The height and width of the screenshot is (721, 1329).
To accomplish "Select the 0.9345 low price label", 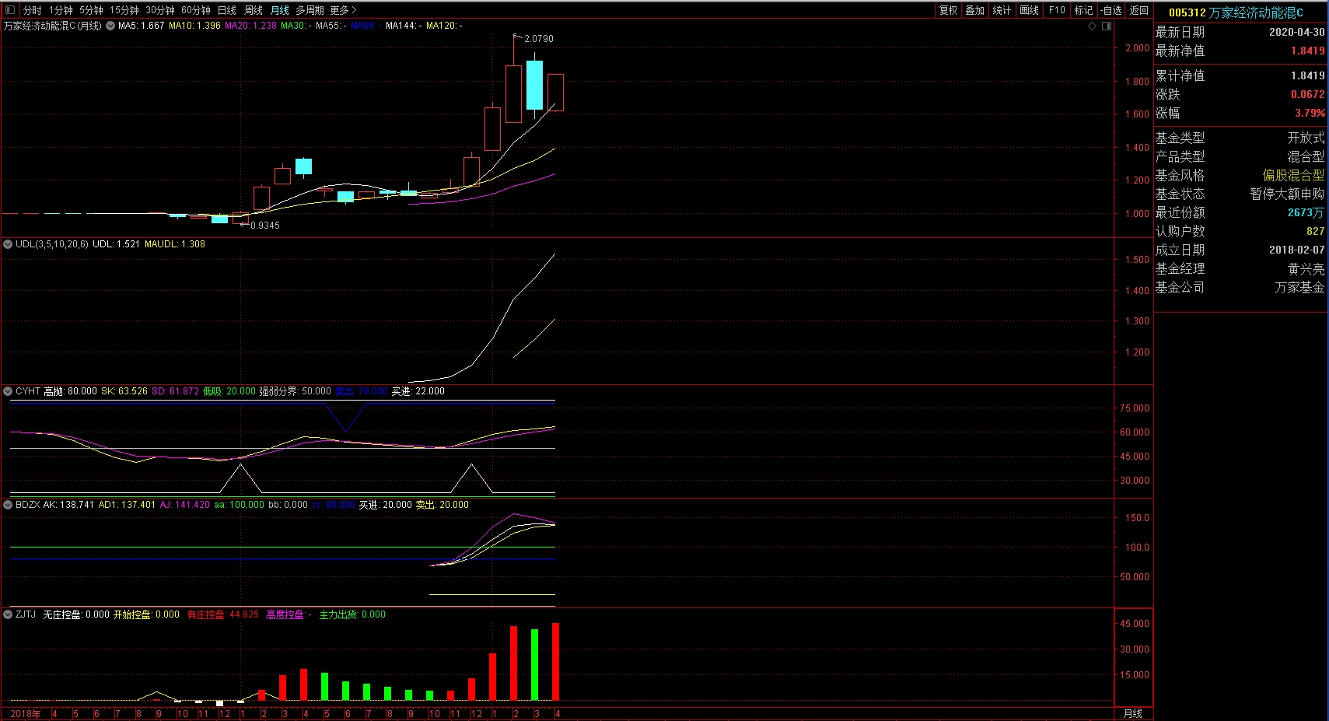I will point(265,225).
